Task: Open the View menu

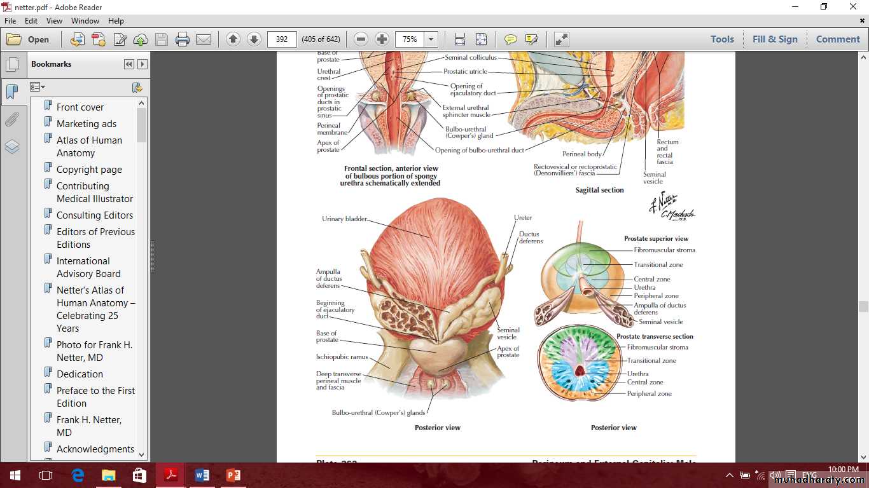Action: (x=54, y=21)
